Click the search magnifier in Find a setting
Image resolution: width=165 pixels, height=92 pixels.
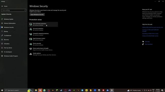pyautogui.click(x=25, y=10)
